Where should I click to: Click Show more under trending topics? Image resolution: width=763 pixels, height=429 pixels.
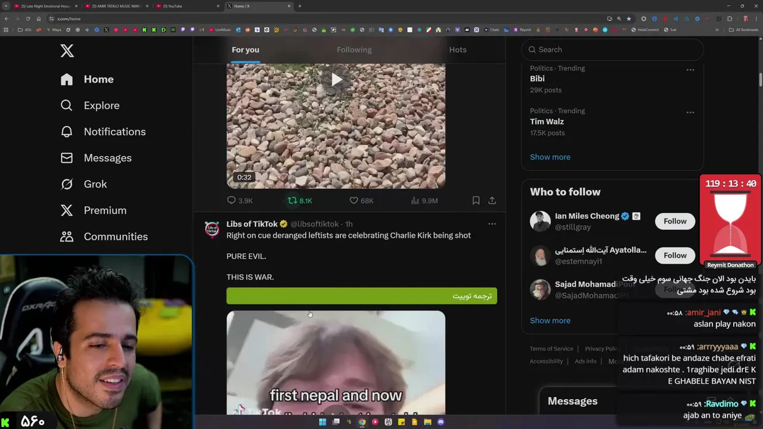[550, 157]
